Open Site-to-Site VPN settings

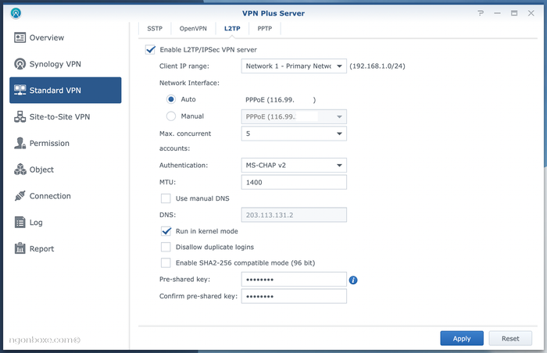click(x=65, y=116)
